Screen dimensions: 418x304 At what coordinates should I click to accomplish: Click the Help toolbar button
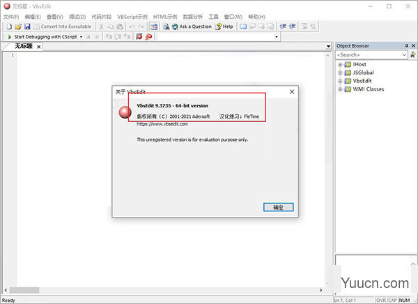[224, 26]
